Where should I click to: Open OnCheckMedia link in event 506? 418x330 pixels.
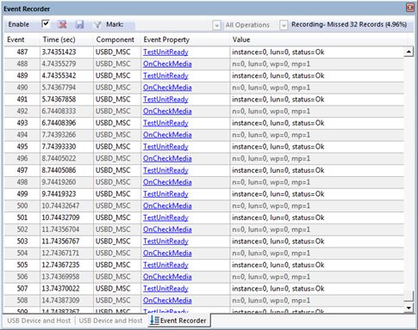tap(167, 277)
